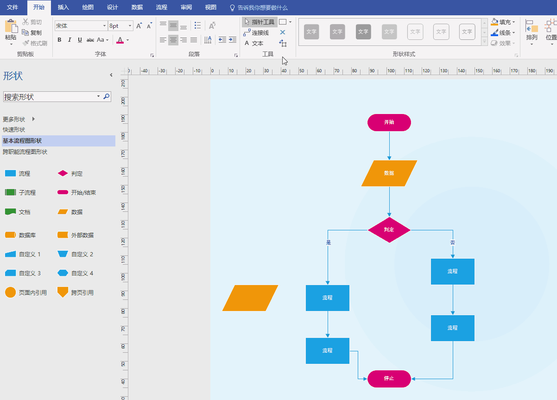Click the increase indent icon
The height and width of the screenshot is (400, 557).
(x=233, y=40)
